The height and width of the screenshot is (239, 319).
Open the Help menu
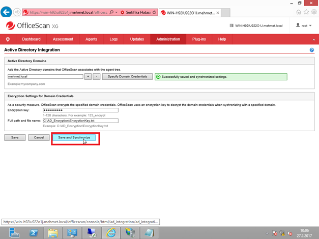coord(222,39)
